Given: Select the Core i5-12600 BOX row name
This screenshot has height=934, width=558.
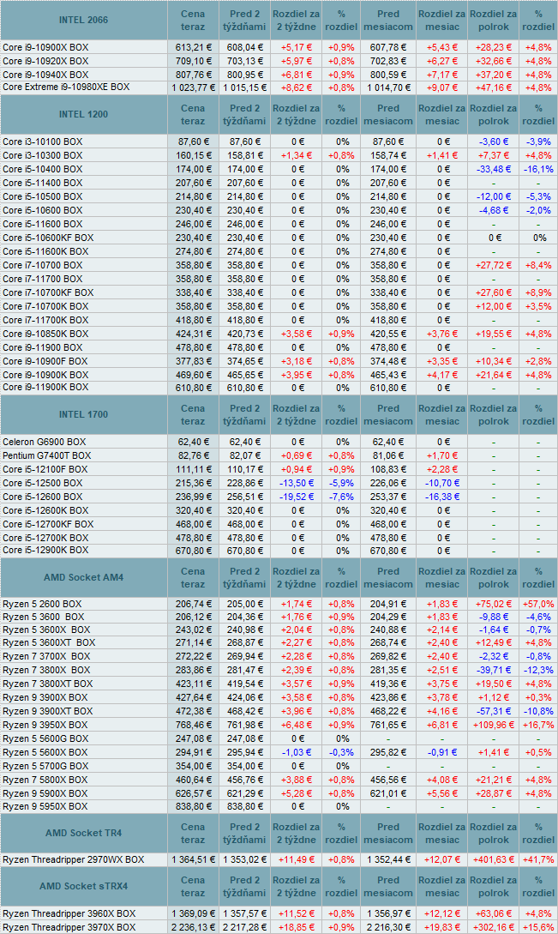Looking at the screenshot, I should point(42,497).
